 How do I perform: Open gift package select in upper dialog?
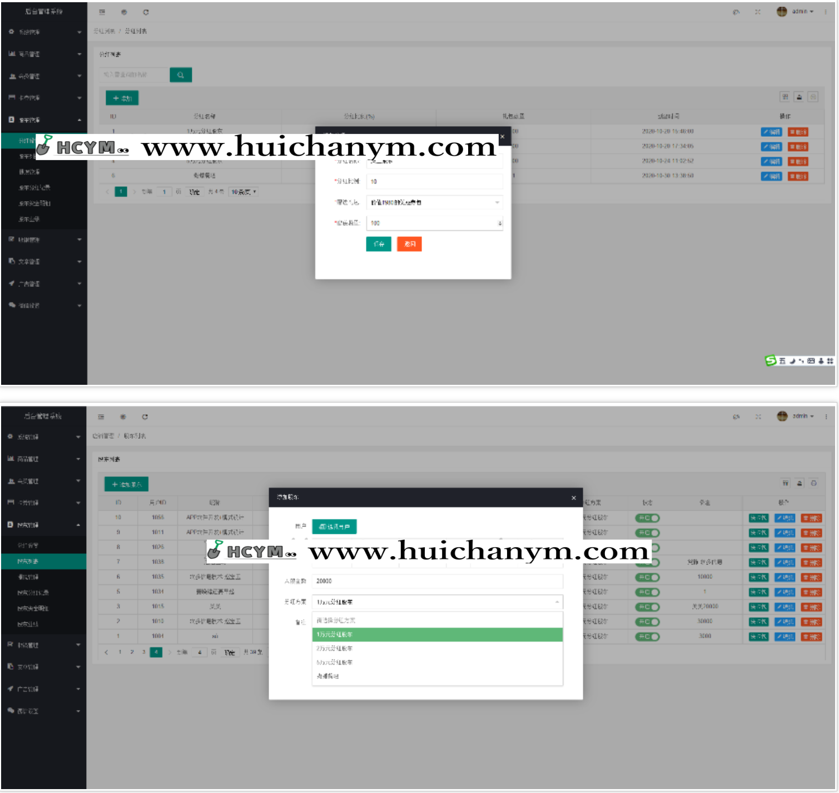pos(435,202)
